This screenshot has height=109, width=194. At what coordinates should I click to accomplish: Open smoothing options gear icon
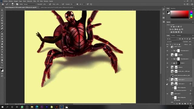tap(77, 4)
